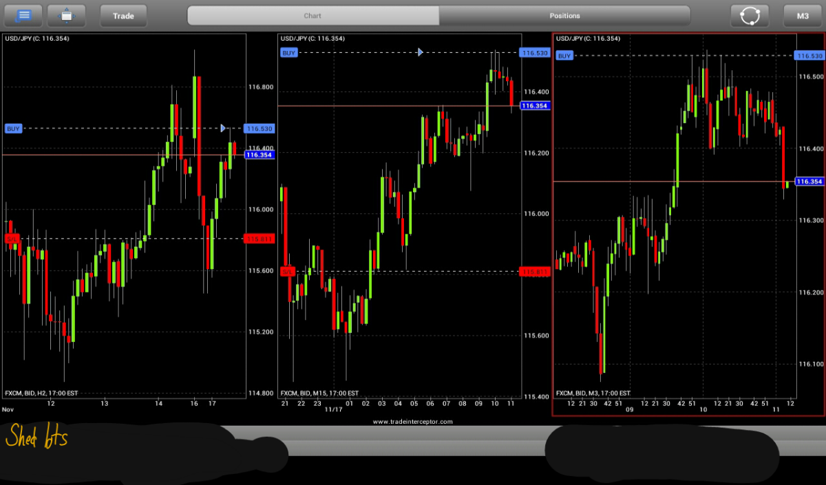Select the 116.530 order price tag in M15 chart
Image resolution: width=826 pixels, height=485 pixels.
(535, 53)
